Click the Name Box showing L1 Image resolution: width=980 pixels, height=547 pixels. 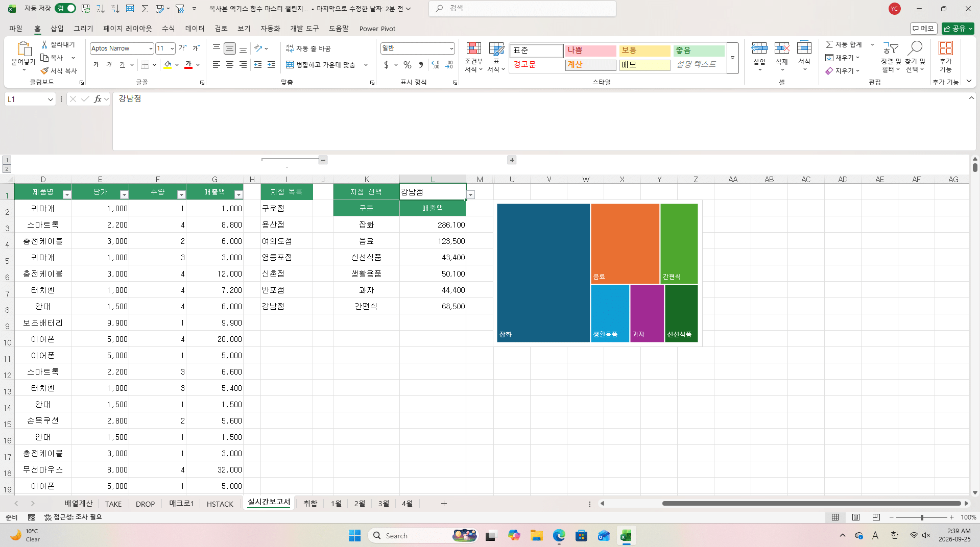30,99
